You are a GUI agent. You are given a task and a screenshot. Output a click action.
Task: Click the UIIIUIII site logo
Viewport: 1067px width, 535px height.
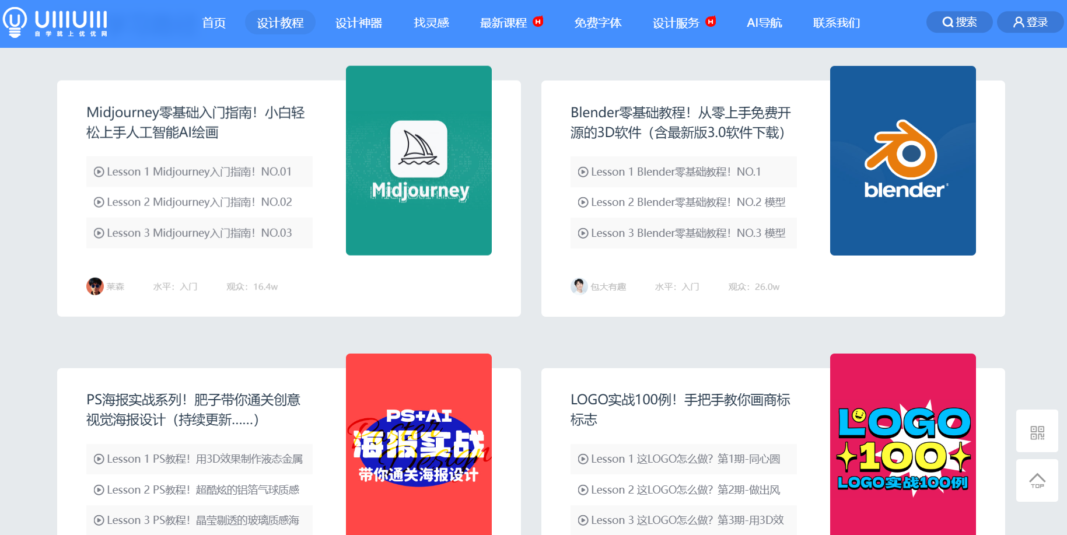point(55,22)
